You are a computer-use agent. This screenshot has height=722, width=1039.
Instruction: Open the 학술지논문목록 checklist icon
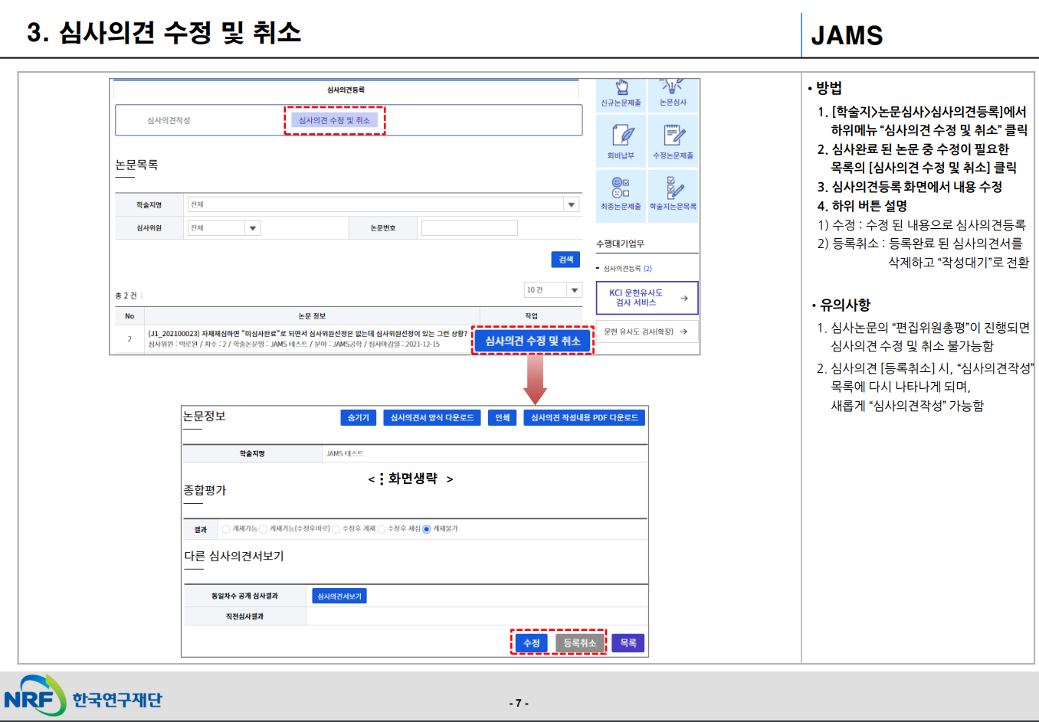click(x=674, y=187)
